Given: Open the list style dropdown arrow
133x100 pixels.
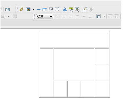Looking at the screenshot, I should [x=104, y=16].
